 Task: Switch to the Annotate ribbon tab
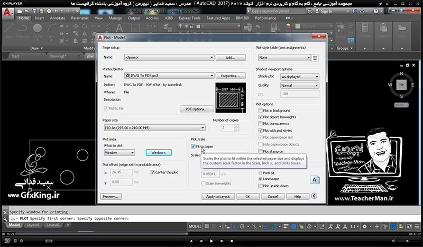click(58, 18)
